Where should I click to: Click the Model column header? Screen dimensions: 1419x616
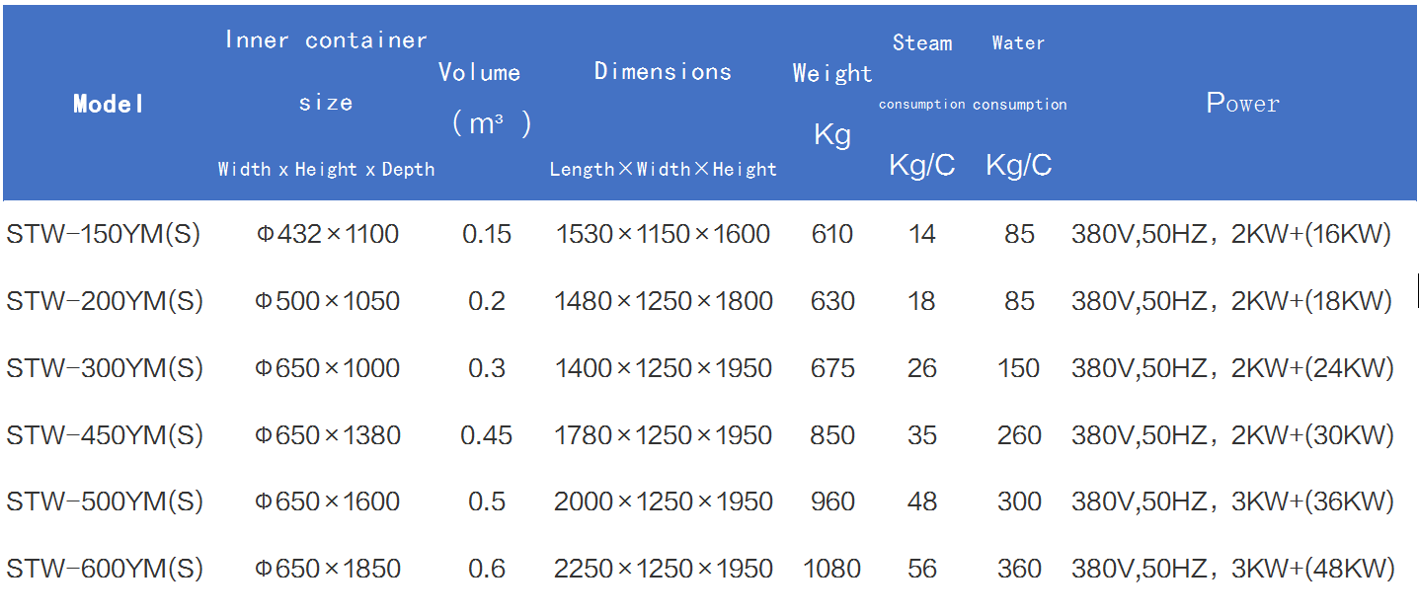109,104
